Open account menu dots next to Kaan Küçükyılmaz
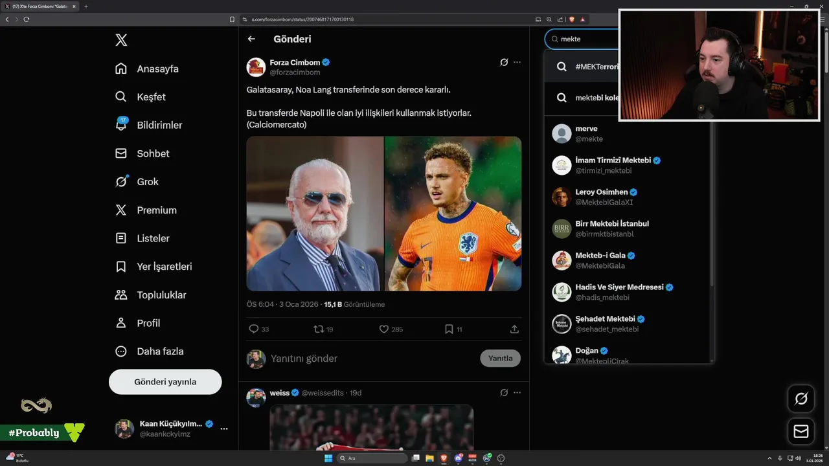 click(224, 428)
